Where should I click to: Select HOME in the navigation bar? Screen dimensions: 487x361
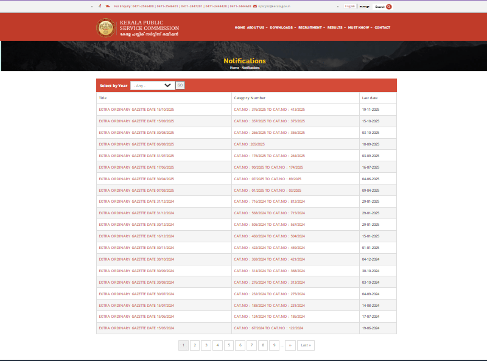[x=239, y=27]
